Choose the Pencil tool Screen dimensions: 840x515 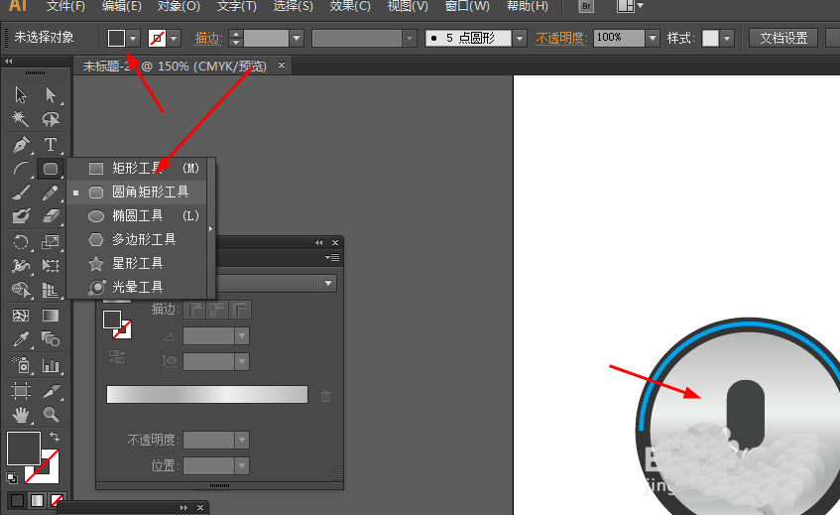coord(51,193)
